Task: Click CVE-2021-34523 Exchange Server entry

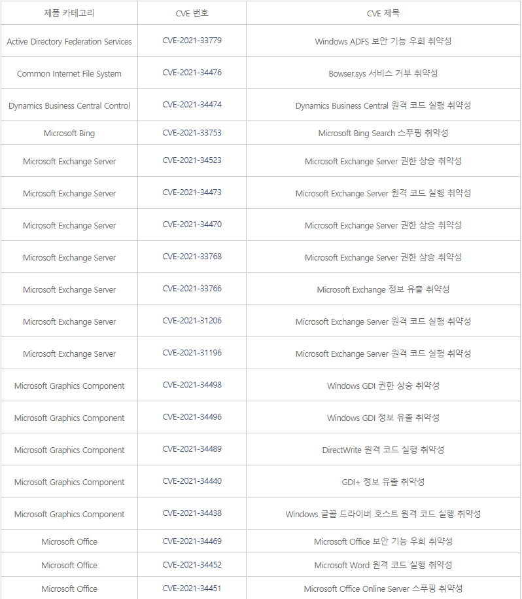Action: 192,160
